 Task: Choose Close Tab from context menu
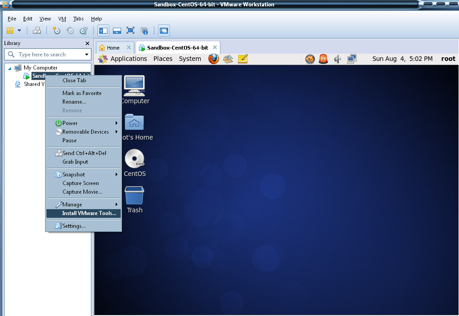tap(83, 80)
